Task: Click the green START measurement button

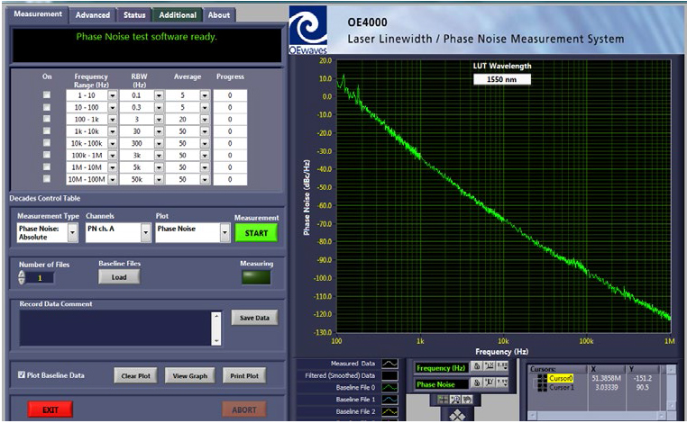Action: pyautogui.click(x=256, y=233)
